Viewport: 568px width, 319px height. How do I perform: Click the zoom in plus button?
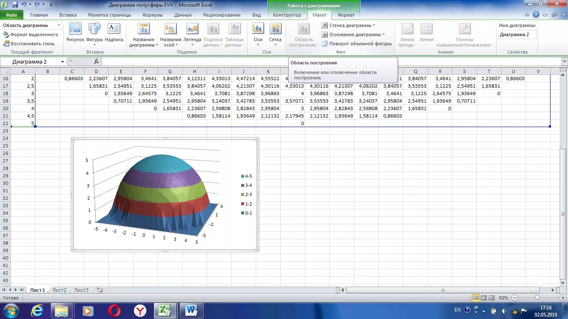(562, 298)
